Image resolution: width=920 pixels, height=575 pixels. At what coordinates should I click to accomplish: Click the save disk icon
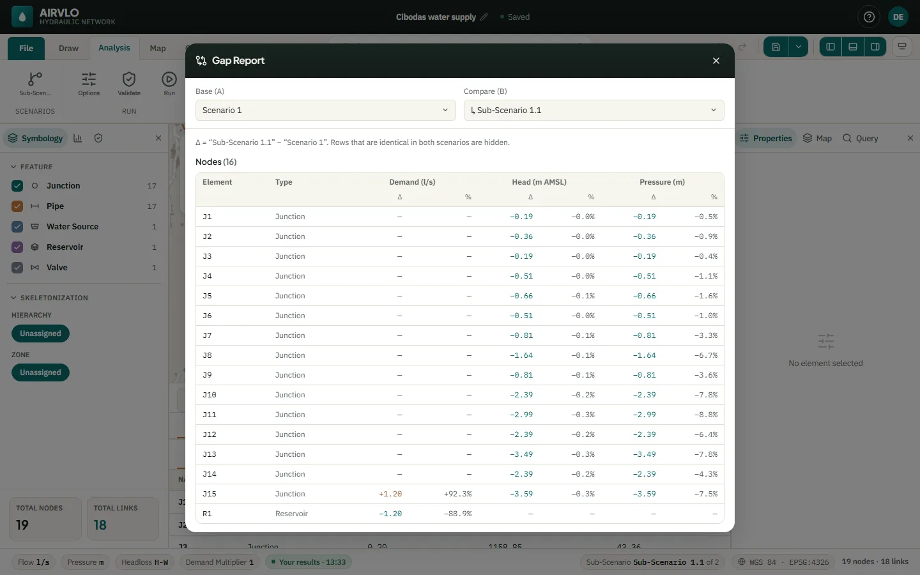776,47
